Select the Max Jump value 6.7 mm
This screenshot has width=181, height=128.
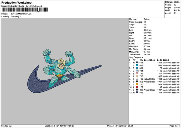pyautogui.click(x=147, y=52)
